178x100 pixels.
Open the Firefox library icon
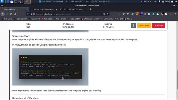tap(124, 14)
